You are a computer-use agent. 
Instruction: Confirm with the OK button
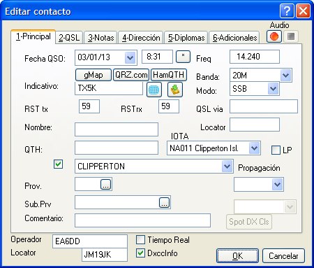pyautogui.click(x=237, y=256)
